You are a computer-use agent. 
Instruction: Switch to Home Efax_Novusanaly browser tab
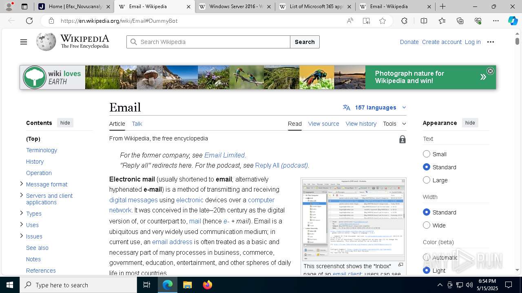pos(74,7)
